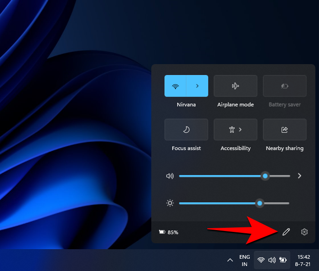Open sound output chevron next to volume
319x271 pixels.
coord(299,176)
